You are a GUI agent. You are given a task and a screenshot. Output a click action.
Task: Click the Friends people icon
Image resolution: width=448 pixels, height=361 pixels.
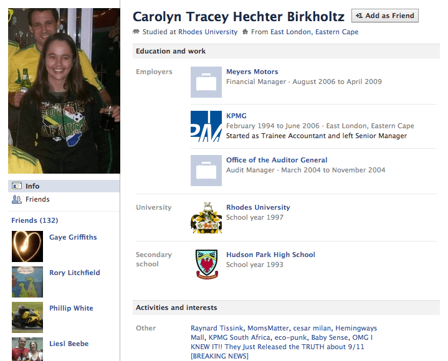(17, 199)
